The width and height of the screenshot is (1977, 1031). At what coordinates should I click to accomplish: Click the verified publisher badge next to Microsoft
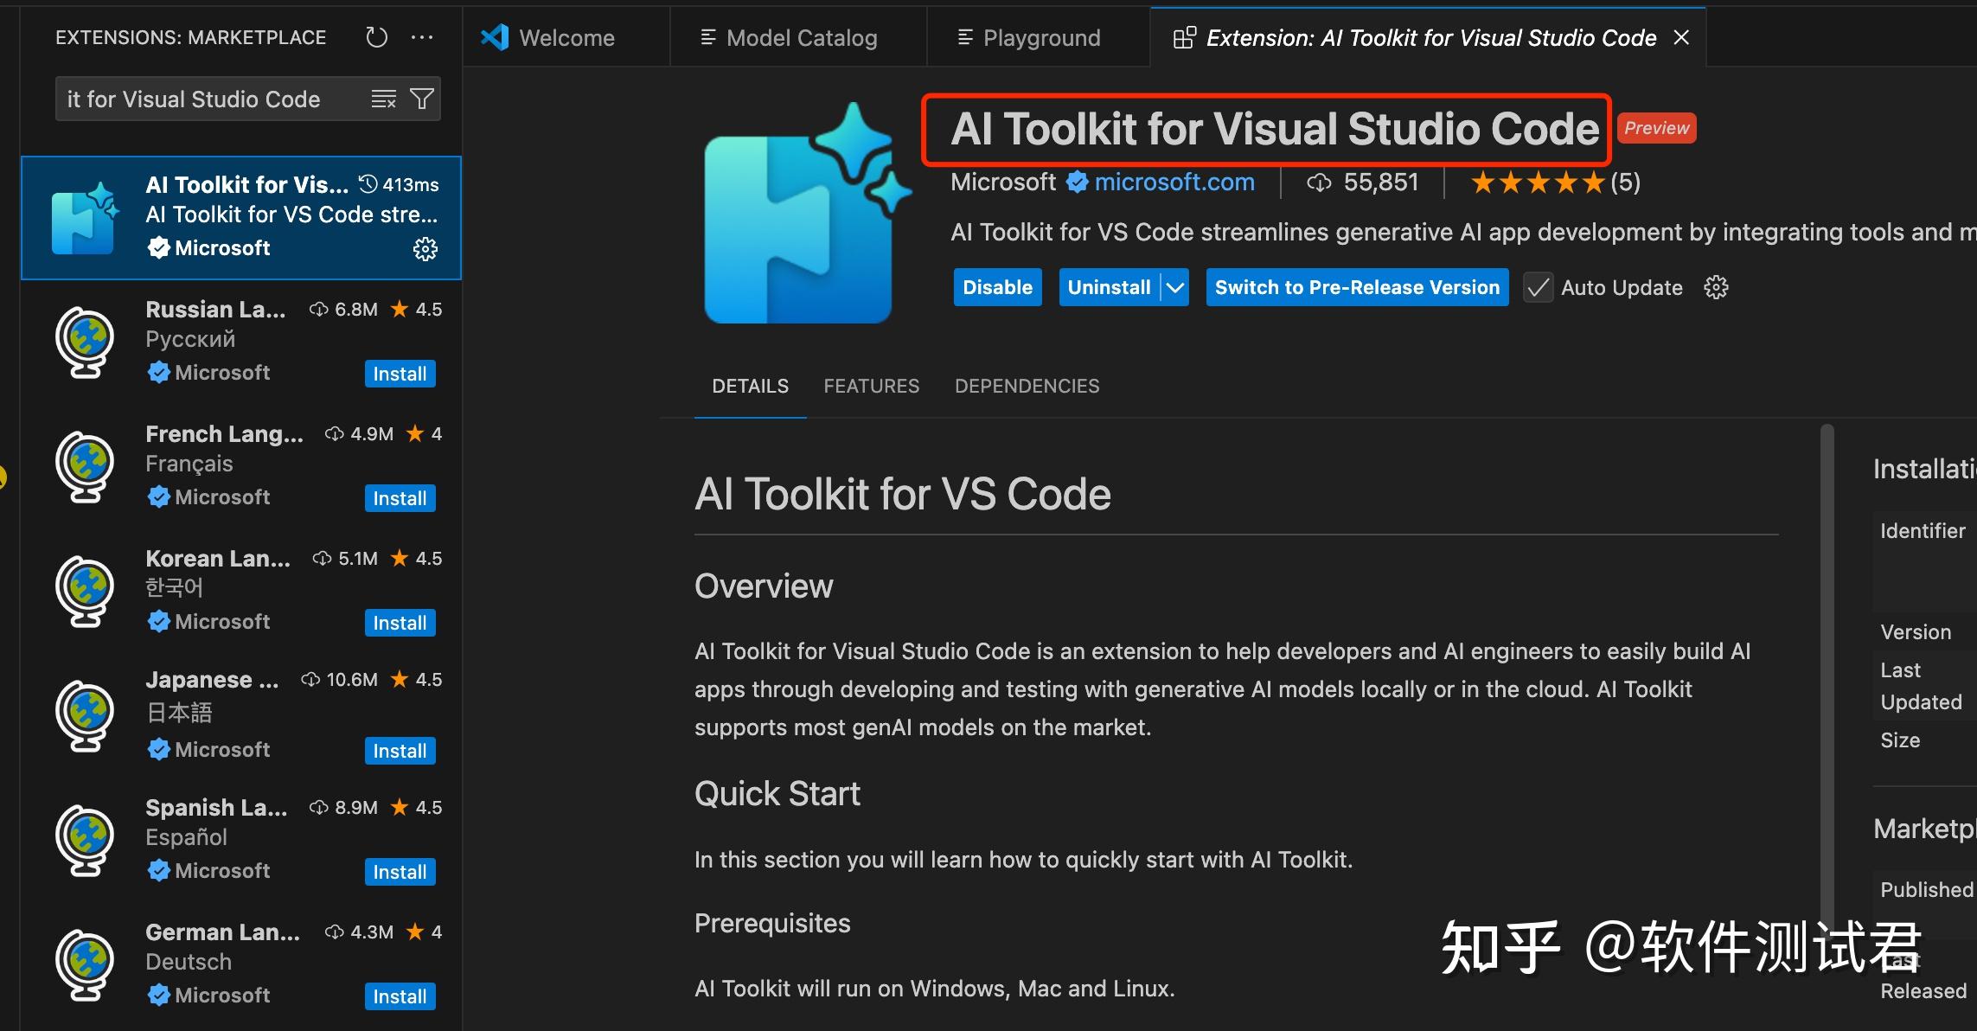[x=1077, y=182]
